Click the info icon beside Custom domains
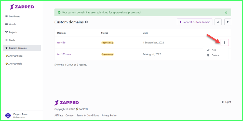This screenshot has width=243, height=121. pyautogui.click(x=86, y=22)
